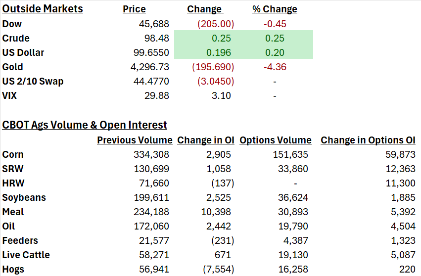Select the Options Volume column header
This screenshot has width=421, height=276.
pos(276,140)
